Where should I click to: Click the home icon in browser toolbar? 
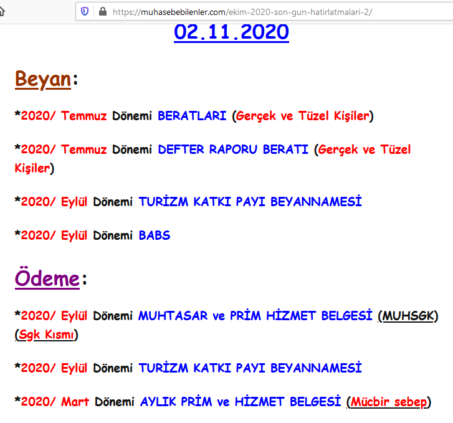click(x=2, y=12)
